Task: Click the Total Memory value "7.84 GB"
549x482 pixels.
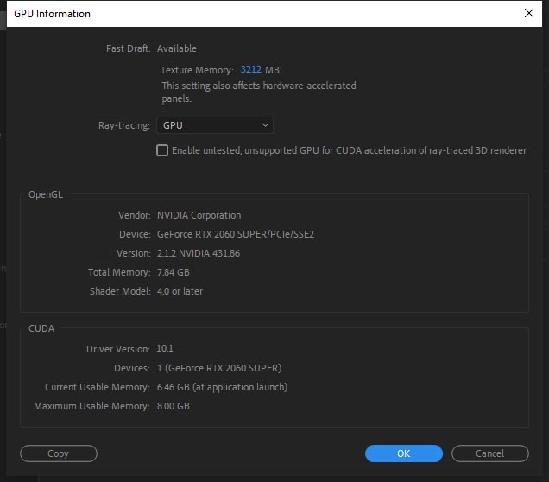Action: (x=174, y=272)
